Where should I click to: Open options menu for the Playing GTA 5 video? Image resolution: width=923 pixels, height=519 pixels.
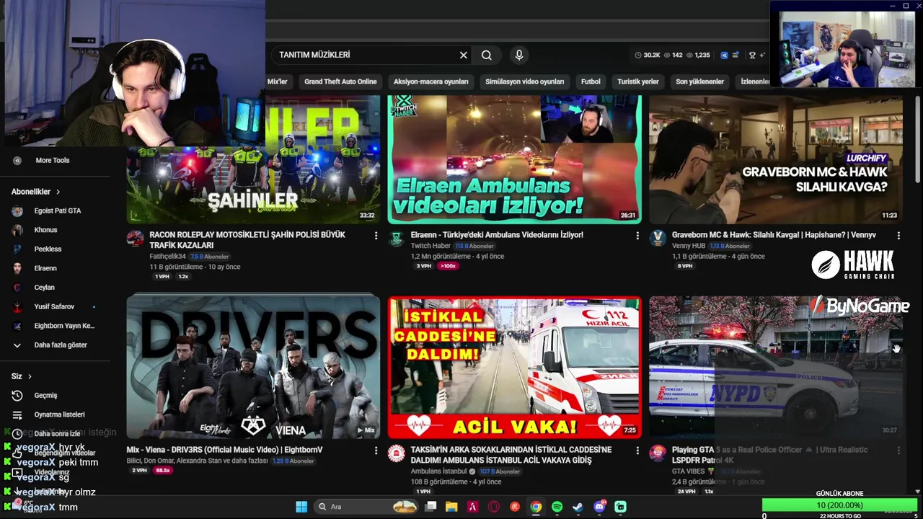click(898, 451)
